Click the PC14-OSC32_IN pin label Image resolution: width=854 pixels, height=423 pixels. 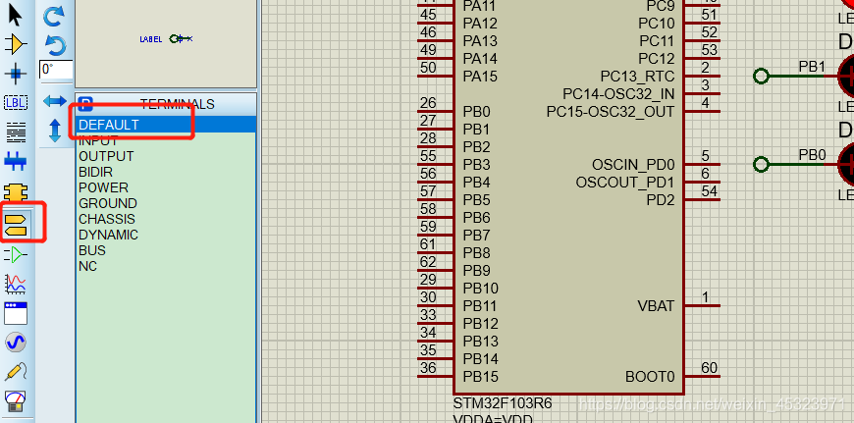pos(618,94)
